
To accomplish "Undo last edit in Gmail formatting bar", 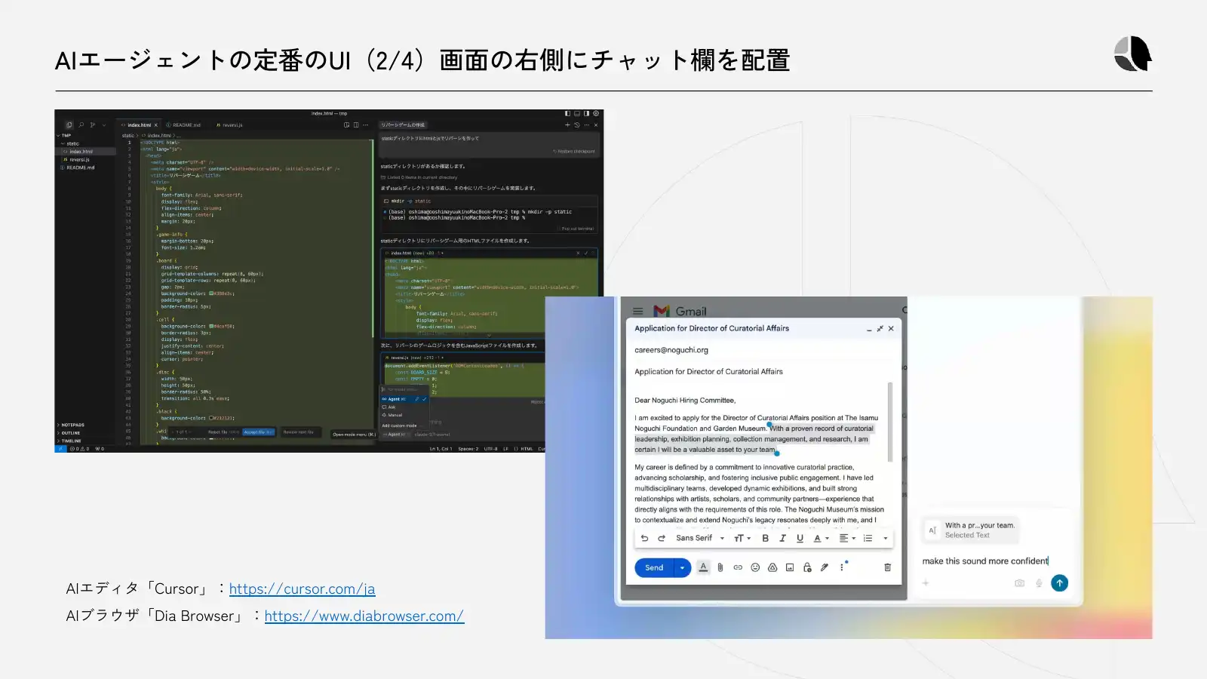I will 644,538.
